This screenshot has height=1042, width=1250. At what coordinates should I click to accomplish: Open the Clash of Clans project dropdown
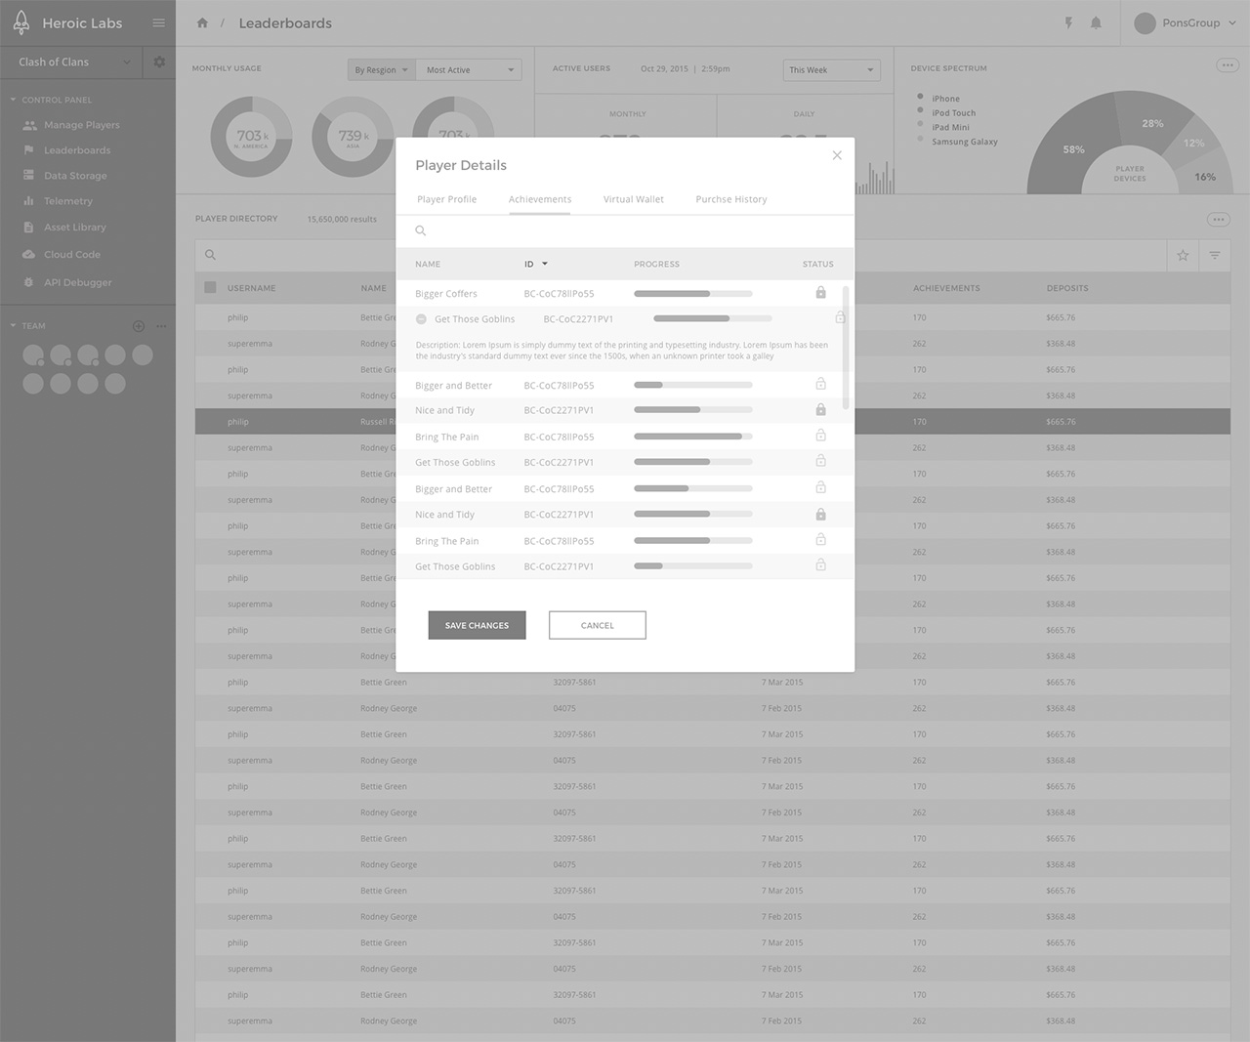coord(73,62)
